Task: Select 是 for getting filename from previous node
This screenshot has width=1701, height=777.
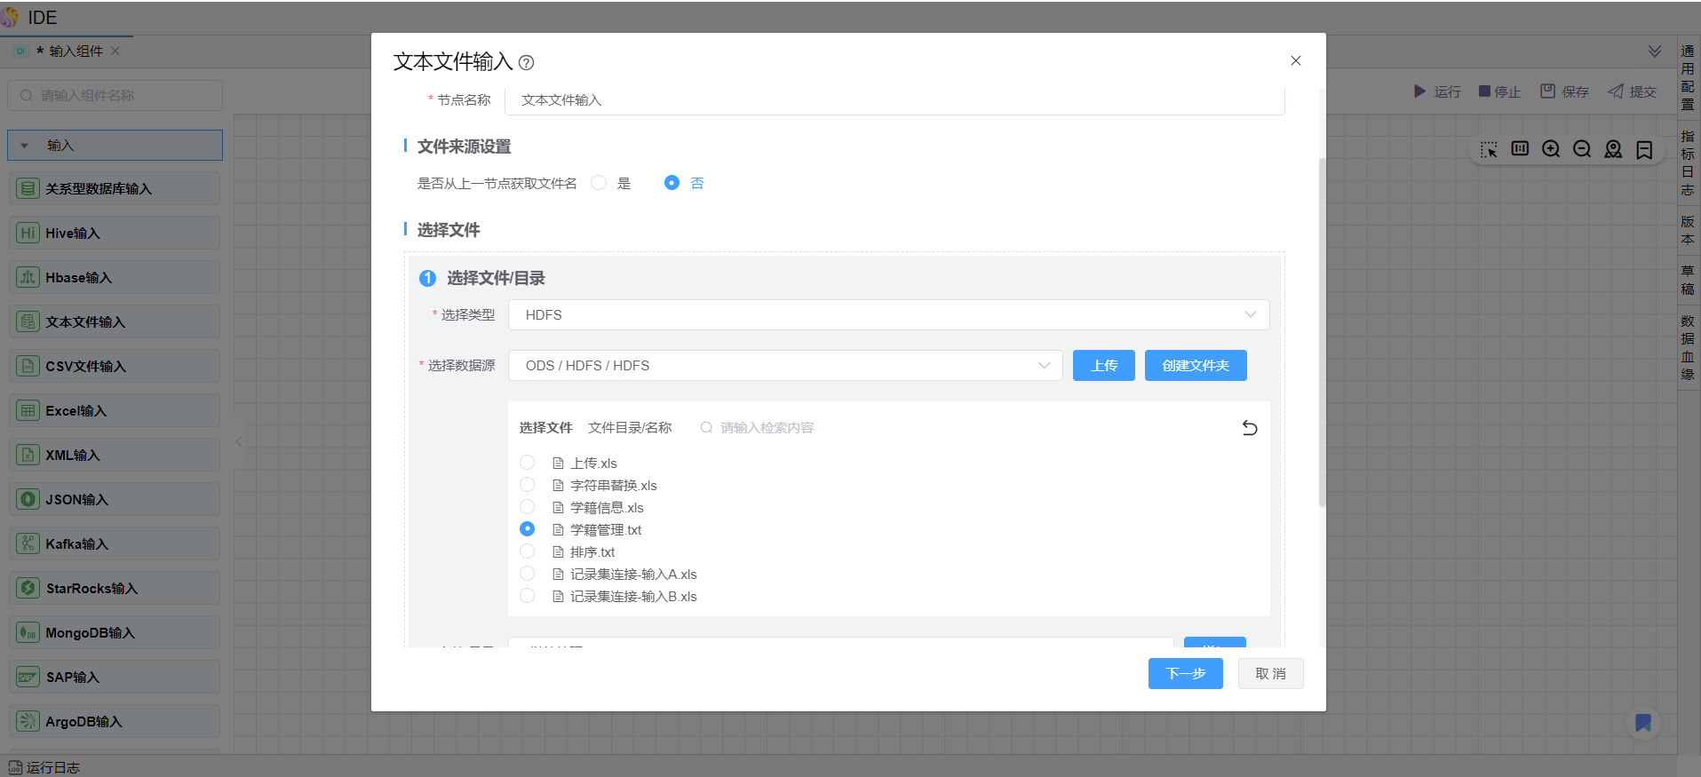Action: pos(600,183)
